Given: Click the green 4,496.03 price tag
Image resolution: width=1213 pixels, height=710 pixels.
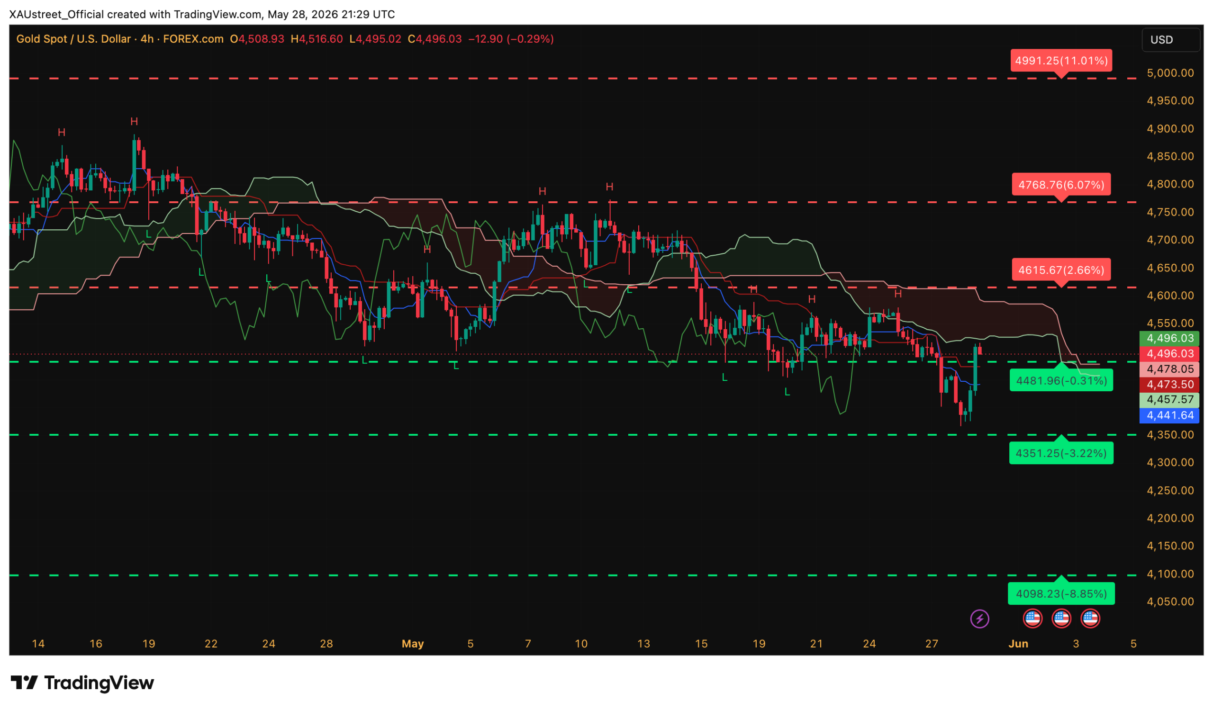Looking at the screenshot, I should click(1170, 338).
